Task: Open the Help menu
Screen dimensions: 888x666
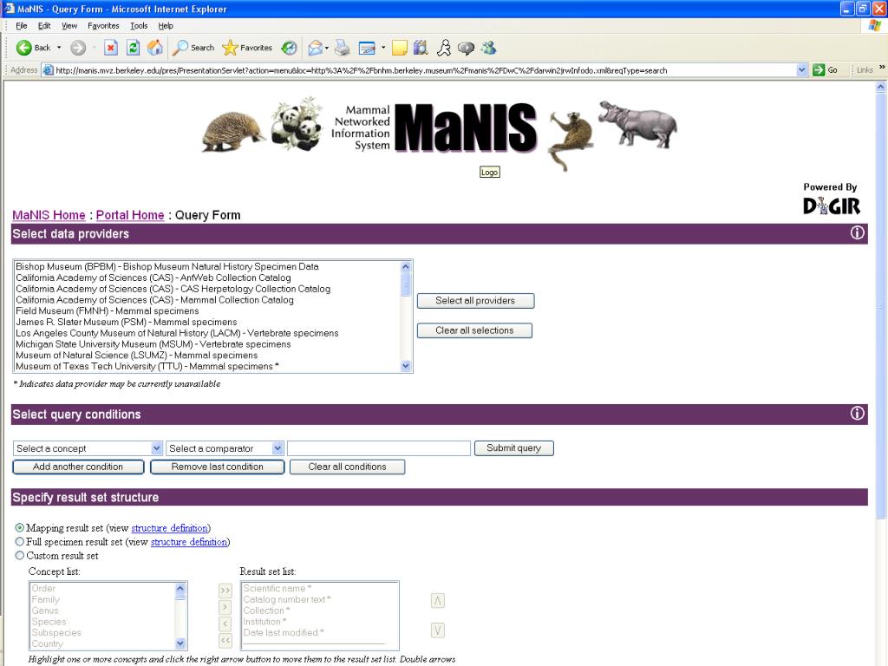Action: coord(166,25)
